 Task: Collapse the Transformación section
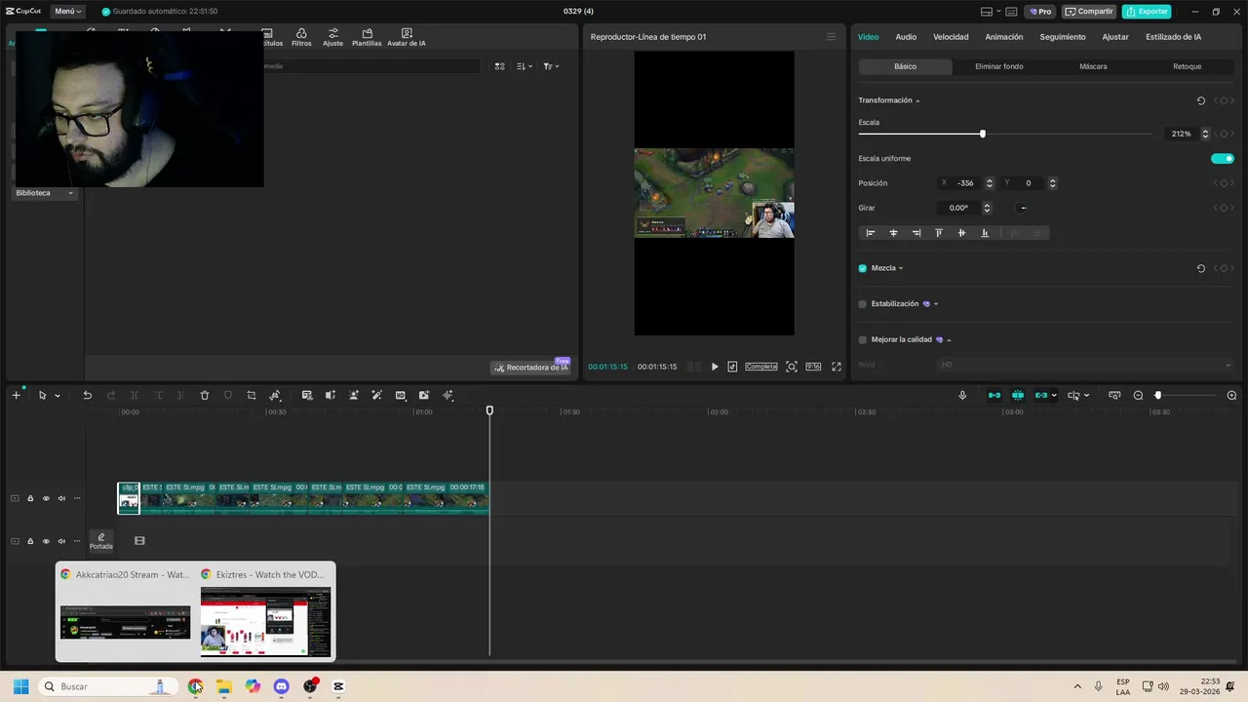917,100
